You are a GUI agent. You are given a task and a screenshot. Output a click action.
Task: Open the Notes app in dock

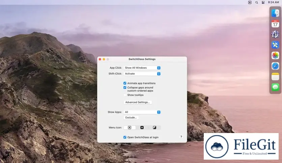[x=275, y=77]
